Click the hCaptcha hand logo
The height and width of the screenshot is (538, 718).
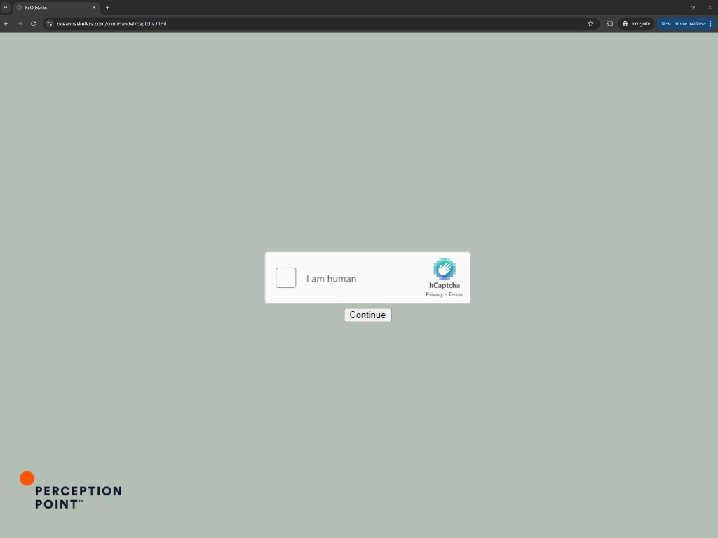coord(444,269)
